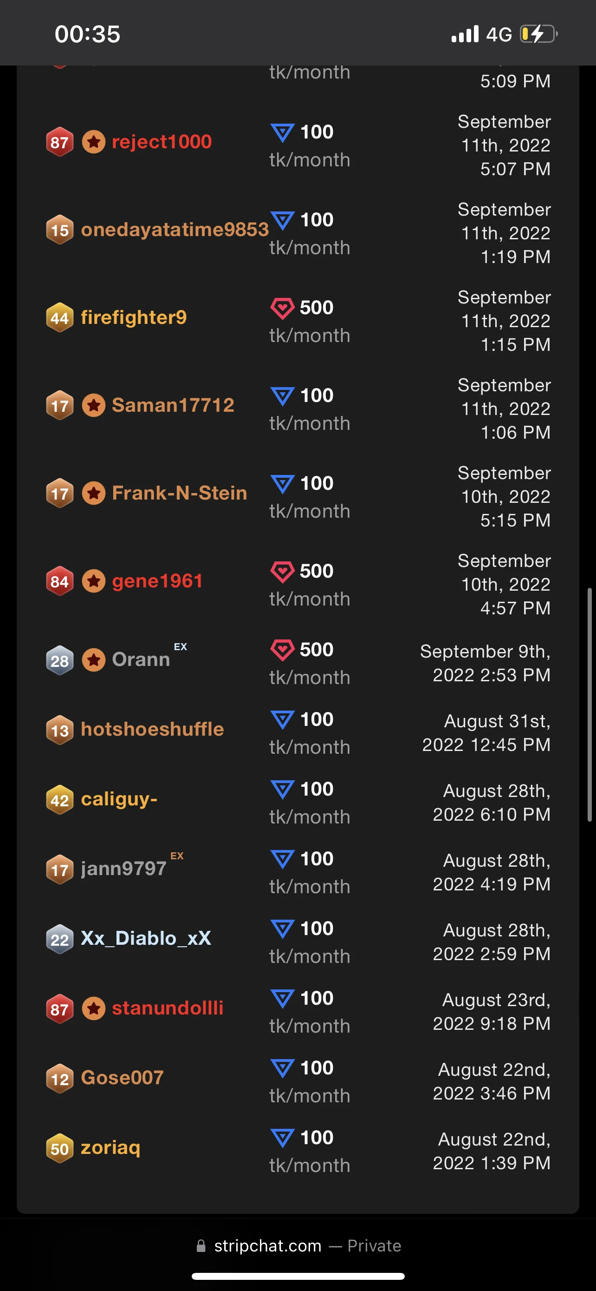596x1291 pixels.
Task: Click firefighter9's level 44 badge
Action: pos(59,317)
